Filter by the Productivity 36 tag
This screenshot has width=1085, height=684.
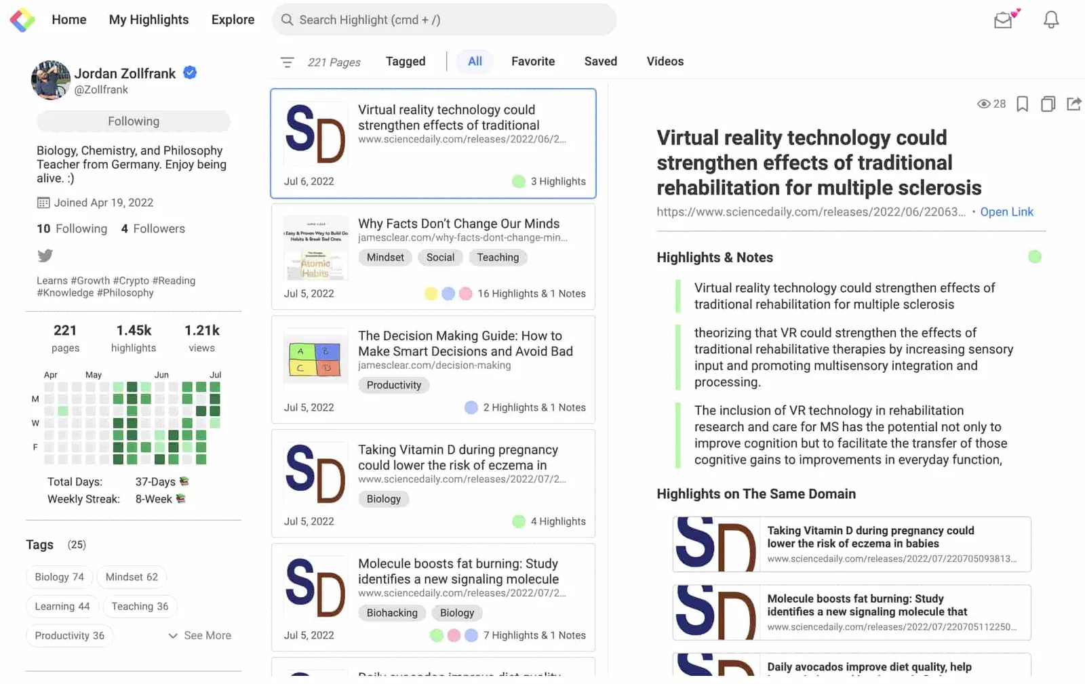pyautogui.click(x=70, y=635)
